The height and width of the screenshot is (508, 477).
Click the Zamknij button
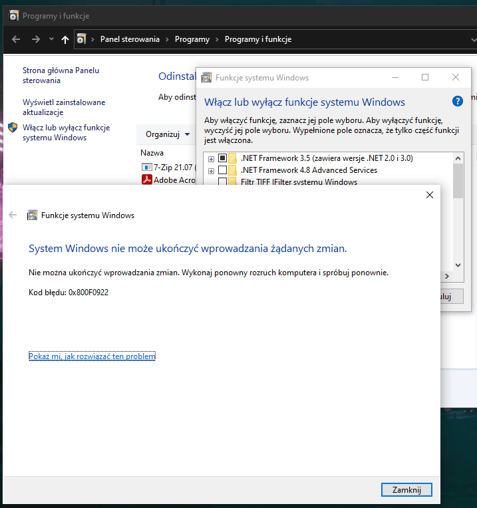pos(406,489)
